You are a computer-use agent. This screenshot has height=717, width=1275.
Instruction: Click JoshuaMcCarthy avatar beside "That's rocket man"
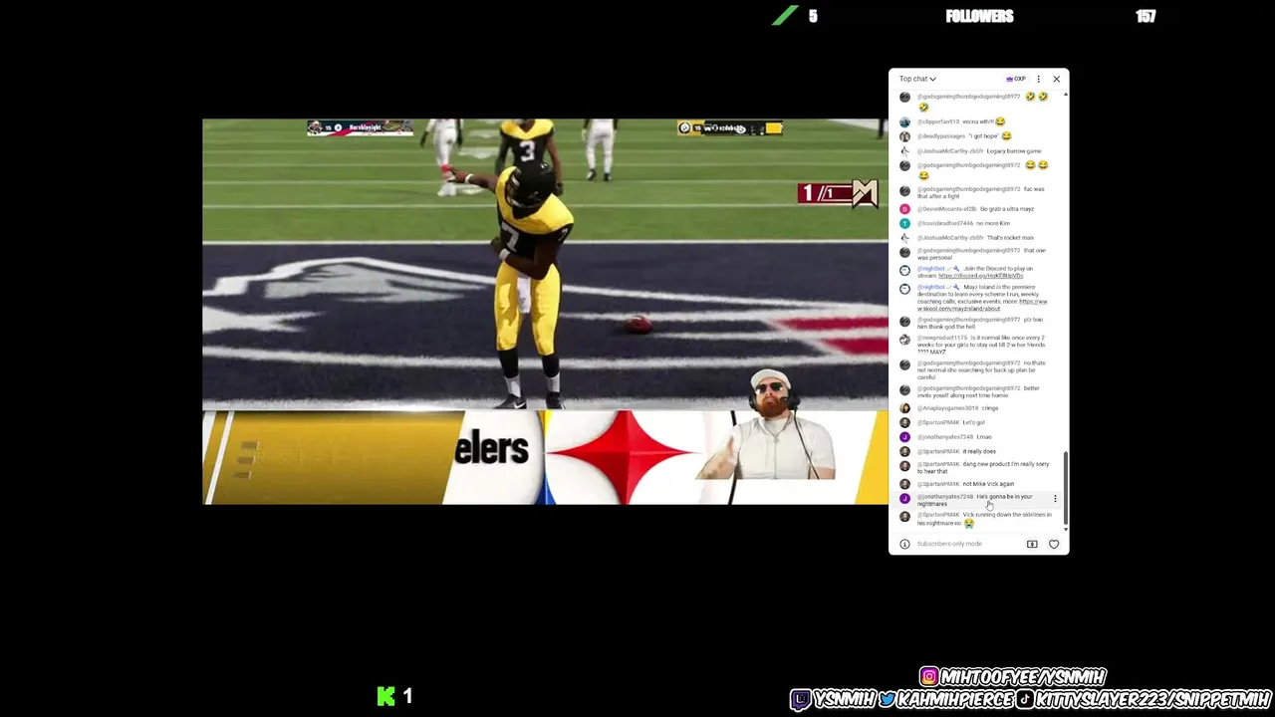click(x=904, y=238)
